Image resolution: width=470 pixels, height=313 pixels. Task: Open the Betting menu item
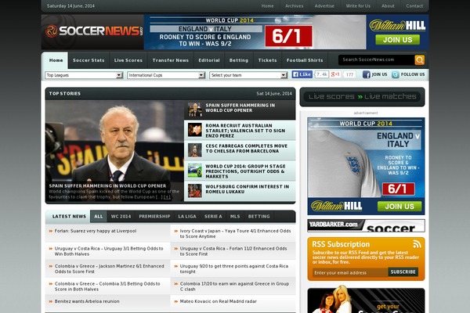coord(239,60)
